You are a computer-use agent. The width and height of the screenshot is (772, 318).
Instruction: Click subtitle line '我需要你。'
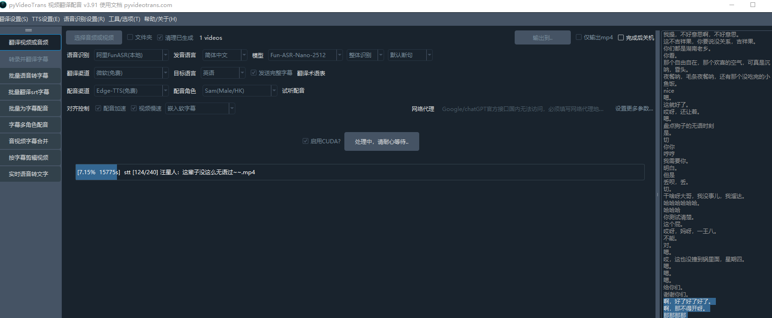[676, 161]
